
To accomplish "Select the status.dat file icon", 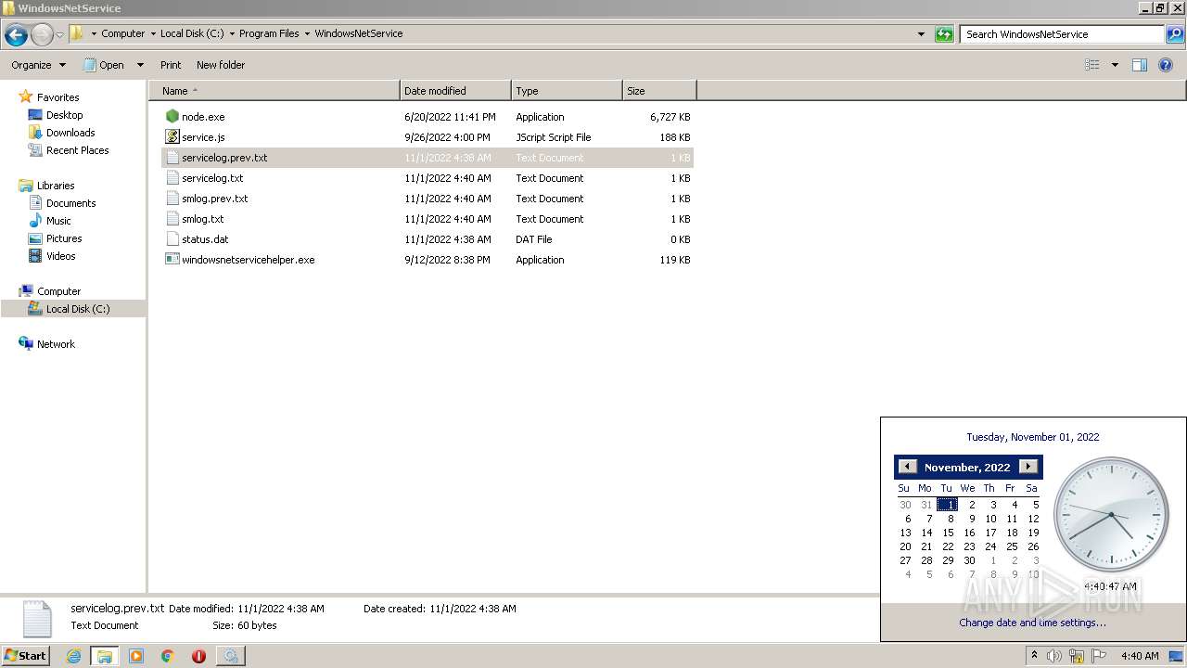I will (x=172, y=239).
